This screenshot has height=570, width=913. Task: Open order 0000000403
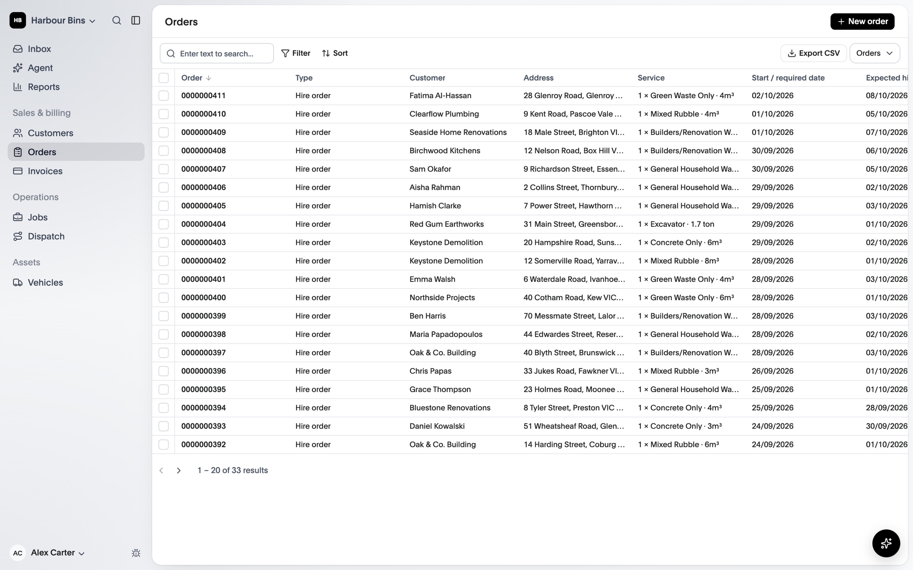click(204, 242)
